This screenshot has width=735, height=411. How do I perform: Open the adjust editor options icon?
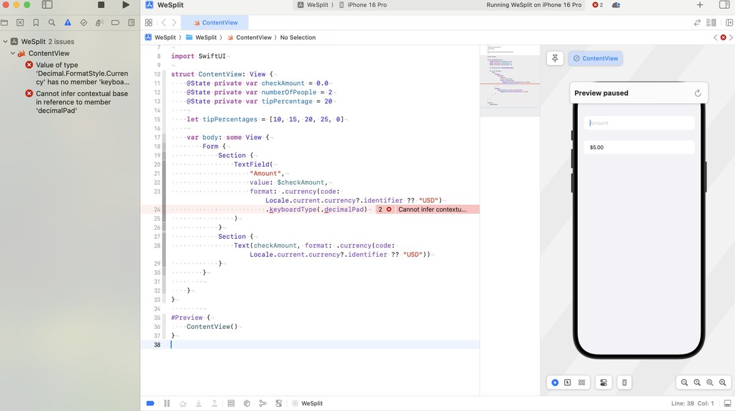coord(711,23)
